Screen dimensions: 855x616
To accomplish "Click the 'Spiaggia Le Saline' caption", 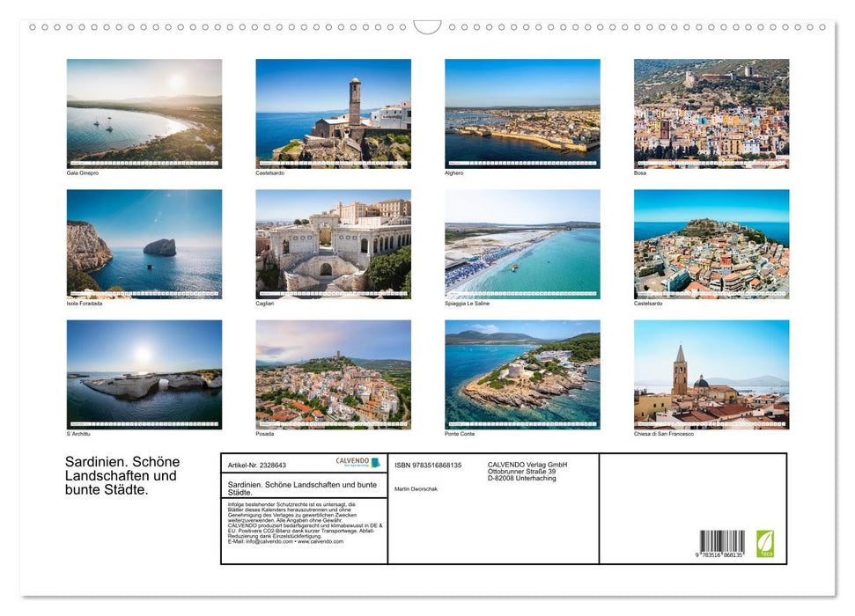I will click(467, 303).
